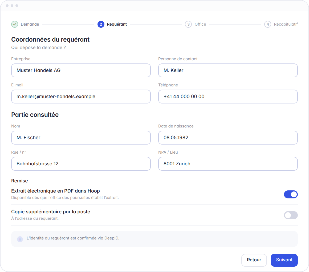Click the subtitle "Qui dépose la demande ?"
This screenshot has height=272, width=309.
38,47
